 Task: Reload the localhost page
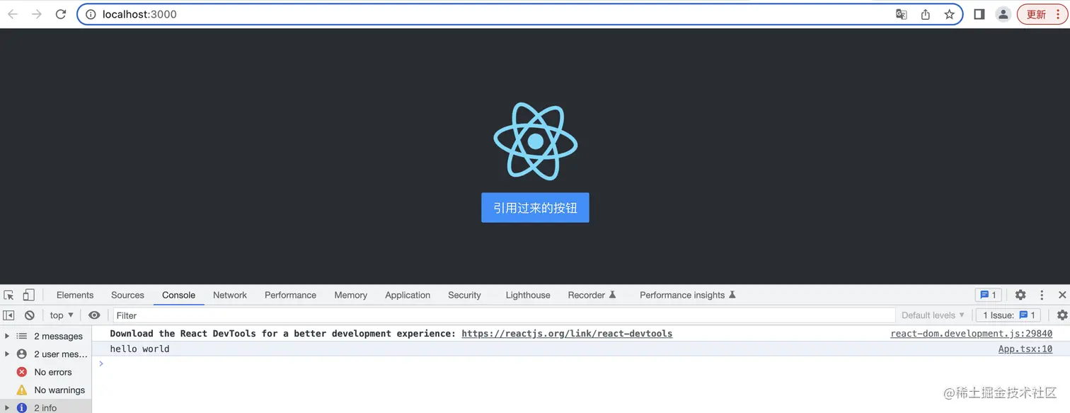(x=61, y=14)
